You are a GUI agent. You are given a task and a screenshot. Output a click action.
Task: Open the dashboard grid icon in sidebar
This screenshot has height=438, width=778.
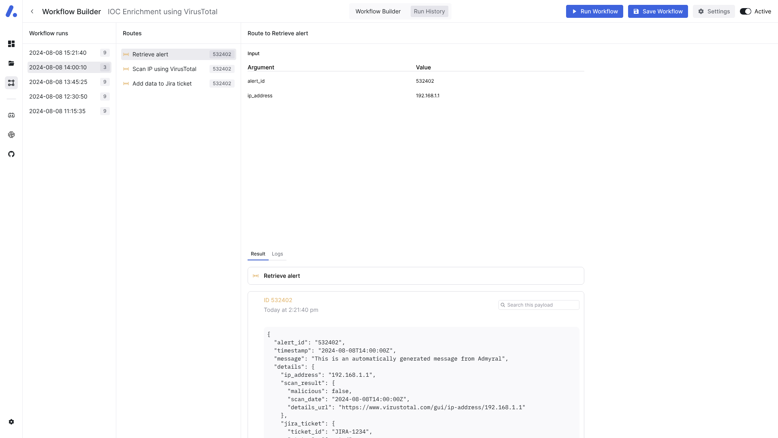[11, 44]
